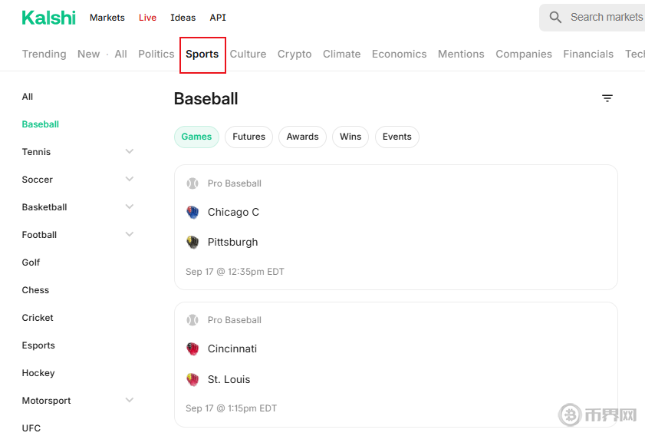Viewport: 645px width, 436px height.
Task: Select Motorsport in the sidebar
Action: (x=46, y=401)
